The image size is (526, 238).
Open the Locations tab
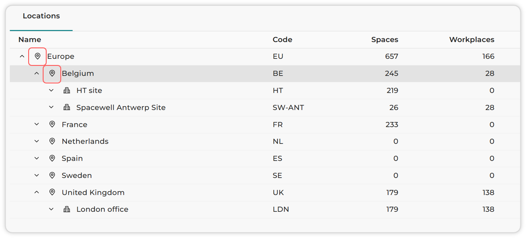coord(41,16)
